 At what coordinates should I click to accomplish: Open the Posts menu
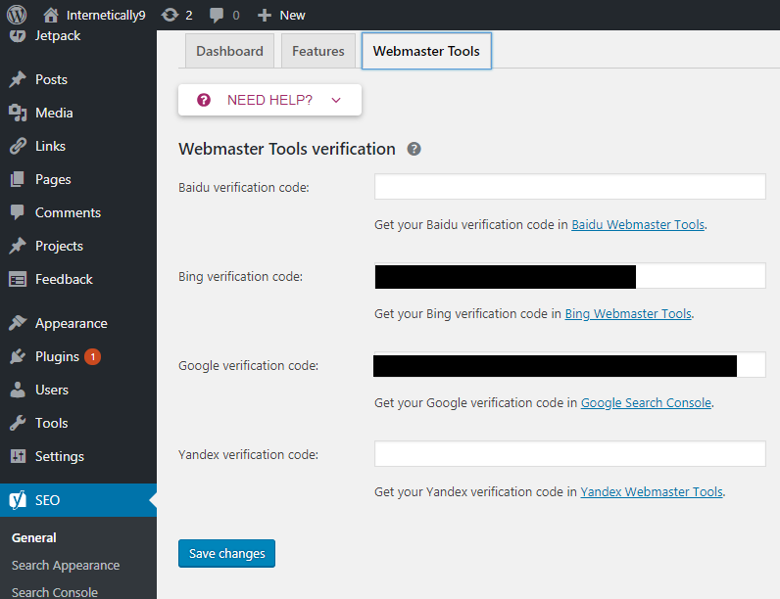click(51, 79)
